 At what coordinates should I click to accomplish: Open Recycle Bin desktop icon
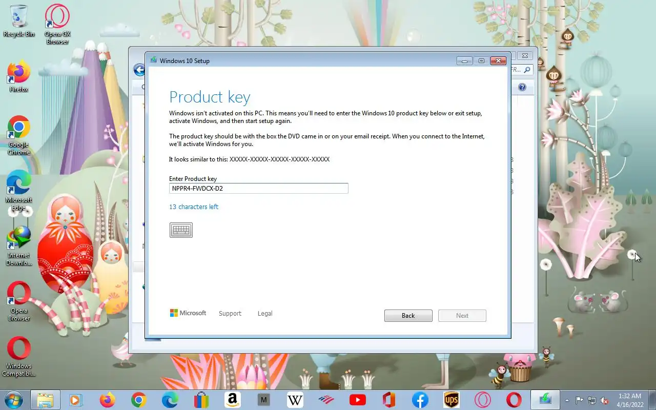tap(19, 20)
